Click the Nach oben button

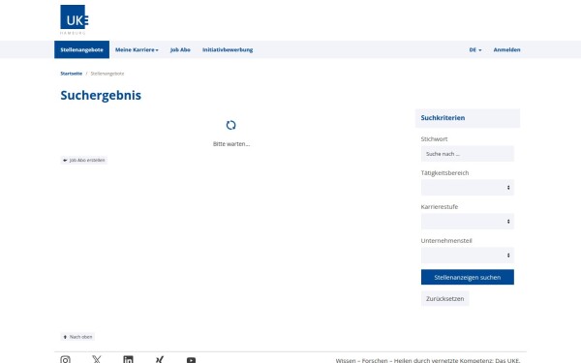pos(77,337)
